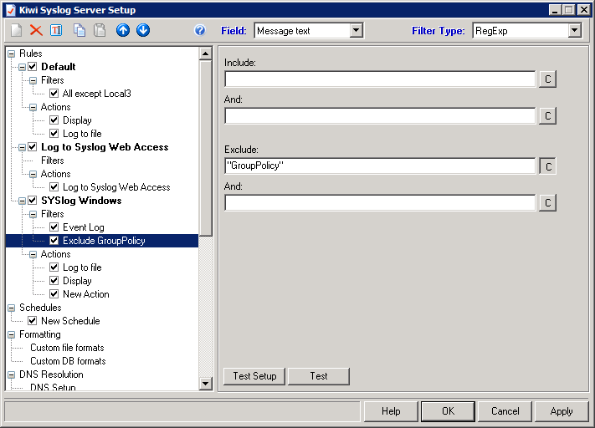Move item down with blue arrow
595x428 pixels.
coord(143,30)
